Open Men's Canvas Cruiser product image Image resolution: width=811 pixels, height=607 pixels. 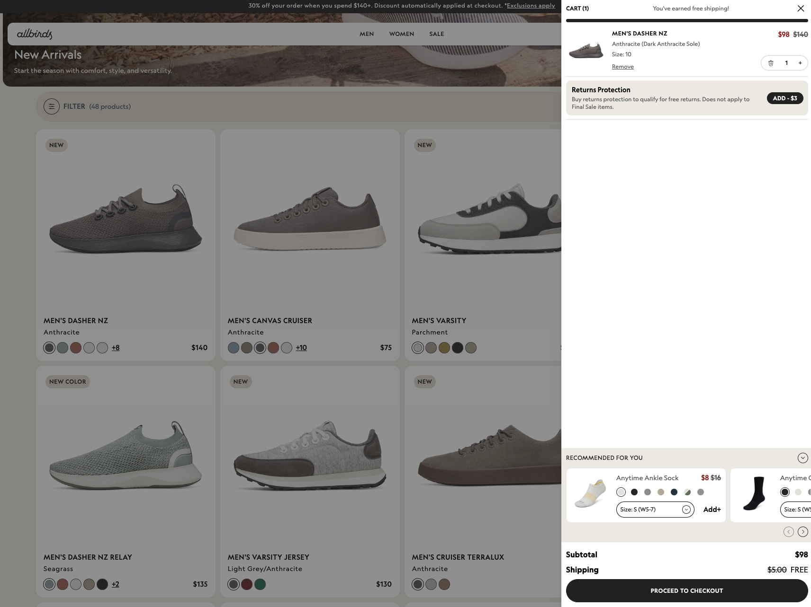(310, 219)
